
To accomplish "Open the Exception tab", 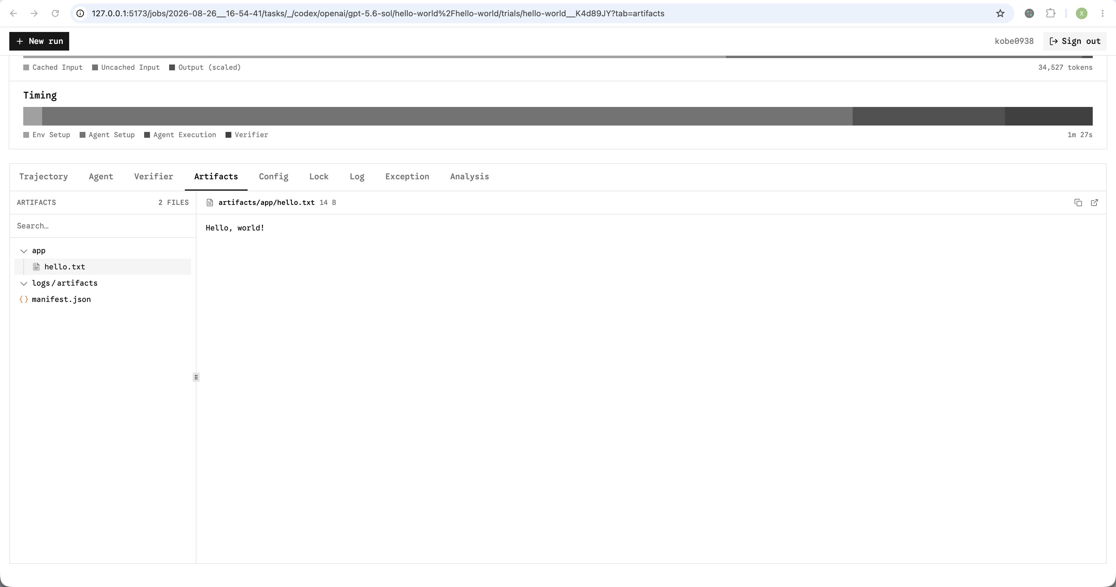I will [407, 177].
